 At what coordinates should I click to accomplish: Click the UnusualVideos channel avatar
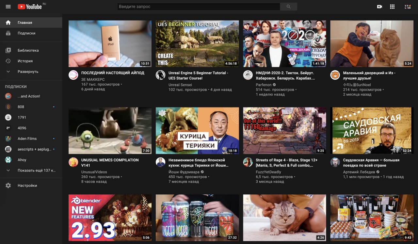point(73,162)
